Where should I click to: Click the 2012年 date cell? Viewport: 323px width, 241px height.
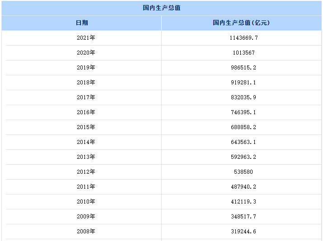tap(86, 172)
